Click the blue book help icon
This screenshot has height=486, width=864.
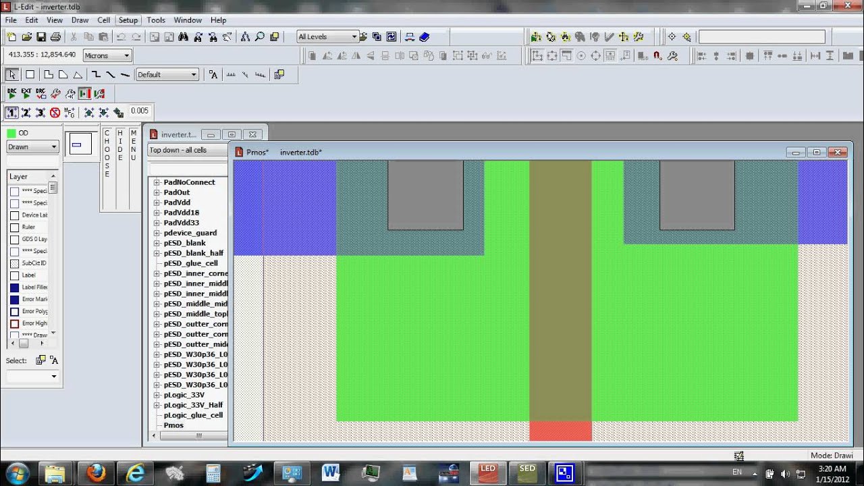pyautogui.click(x=424, y=37)
